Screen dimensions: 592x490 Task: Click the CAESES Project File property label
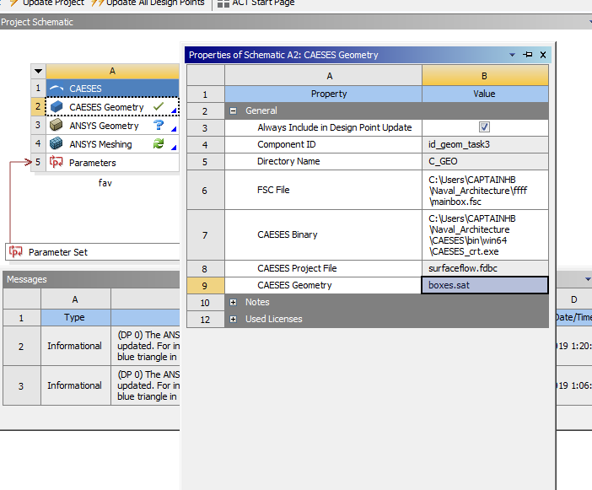click(x=297, y=268)
